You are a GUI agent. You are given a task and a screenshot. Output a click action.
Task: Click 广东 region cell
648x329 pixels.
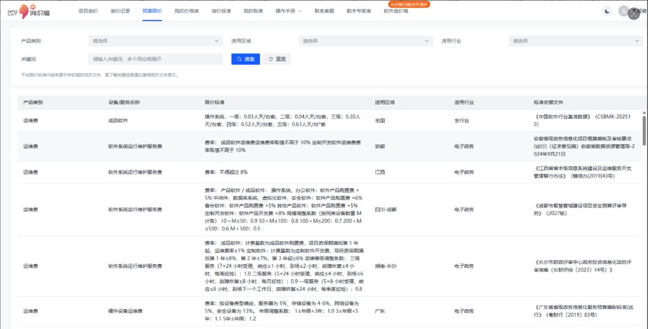tap(380, 311)
